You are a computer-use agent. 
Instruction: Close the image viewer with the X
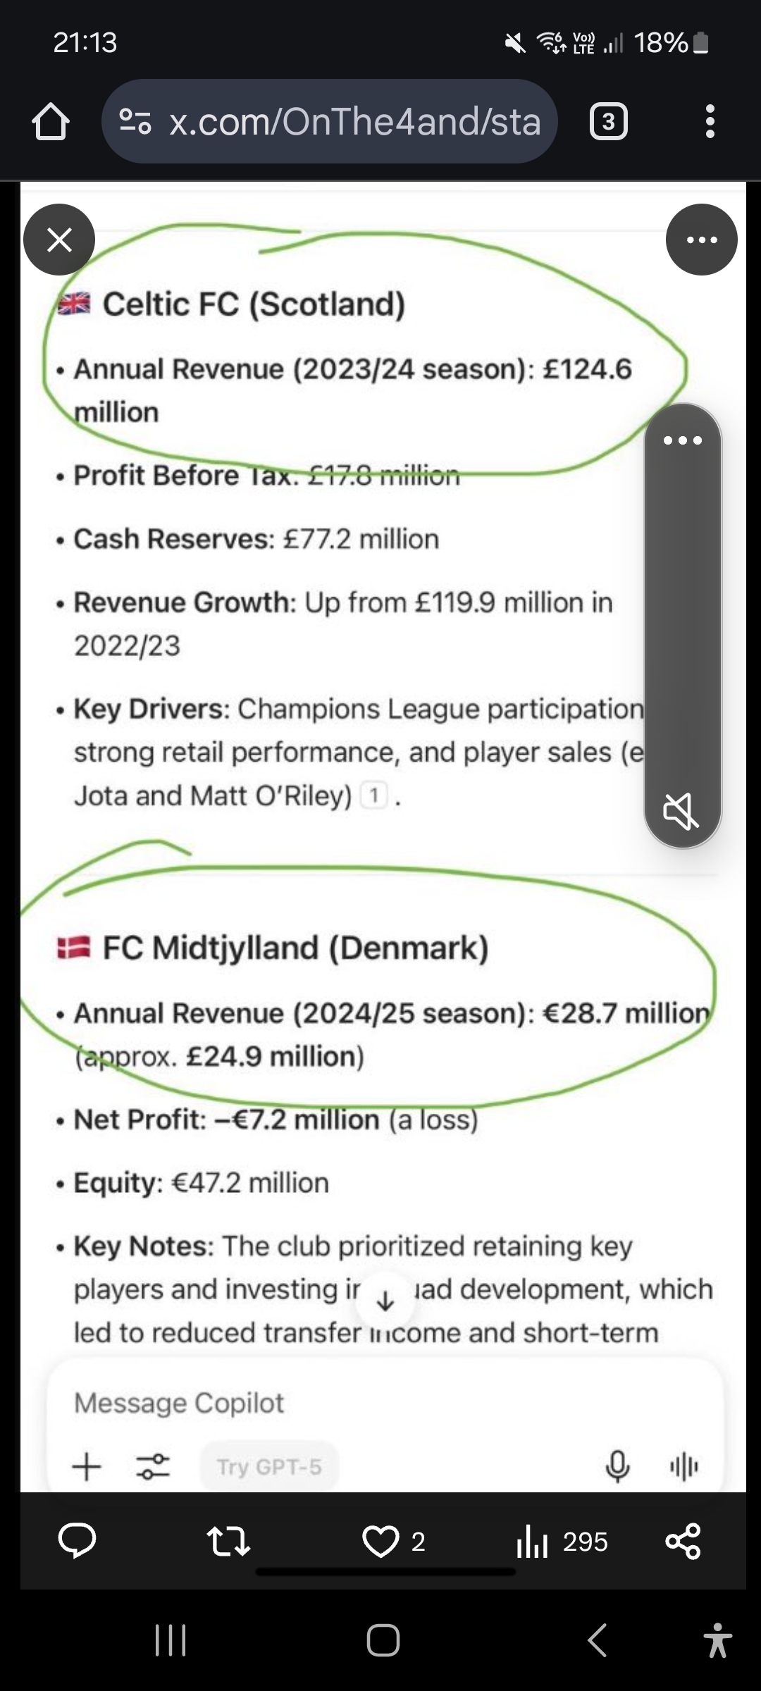[x=59, y=240]
